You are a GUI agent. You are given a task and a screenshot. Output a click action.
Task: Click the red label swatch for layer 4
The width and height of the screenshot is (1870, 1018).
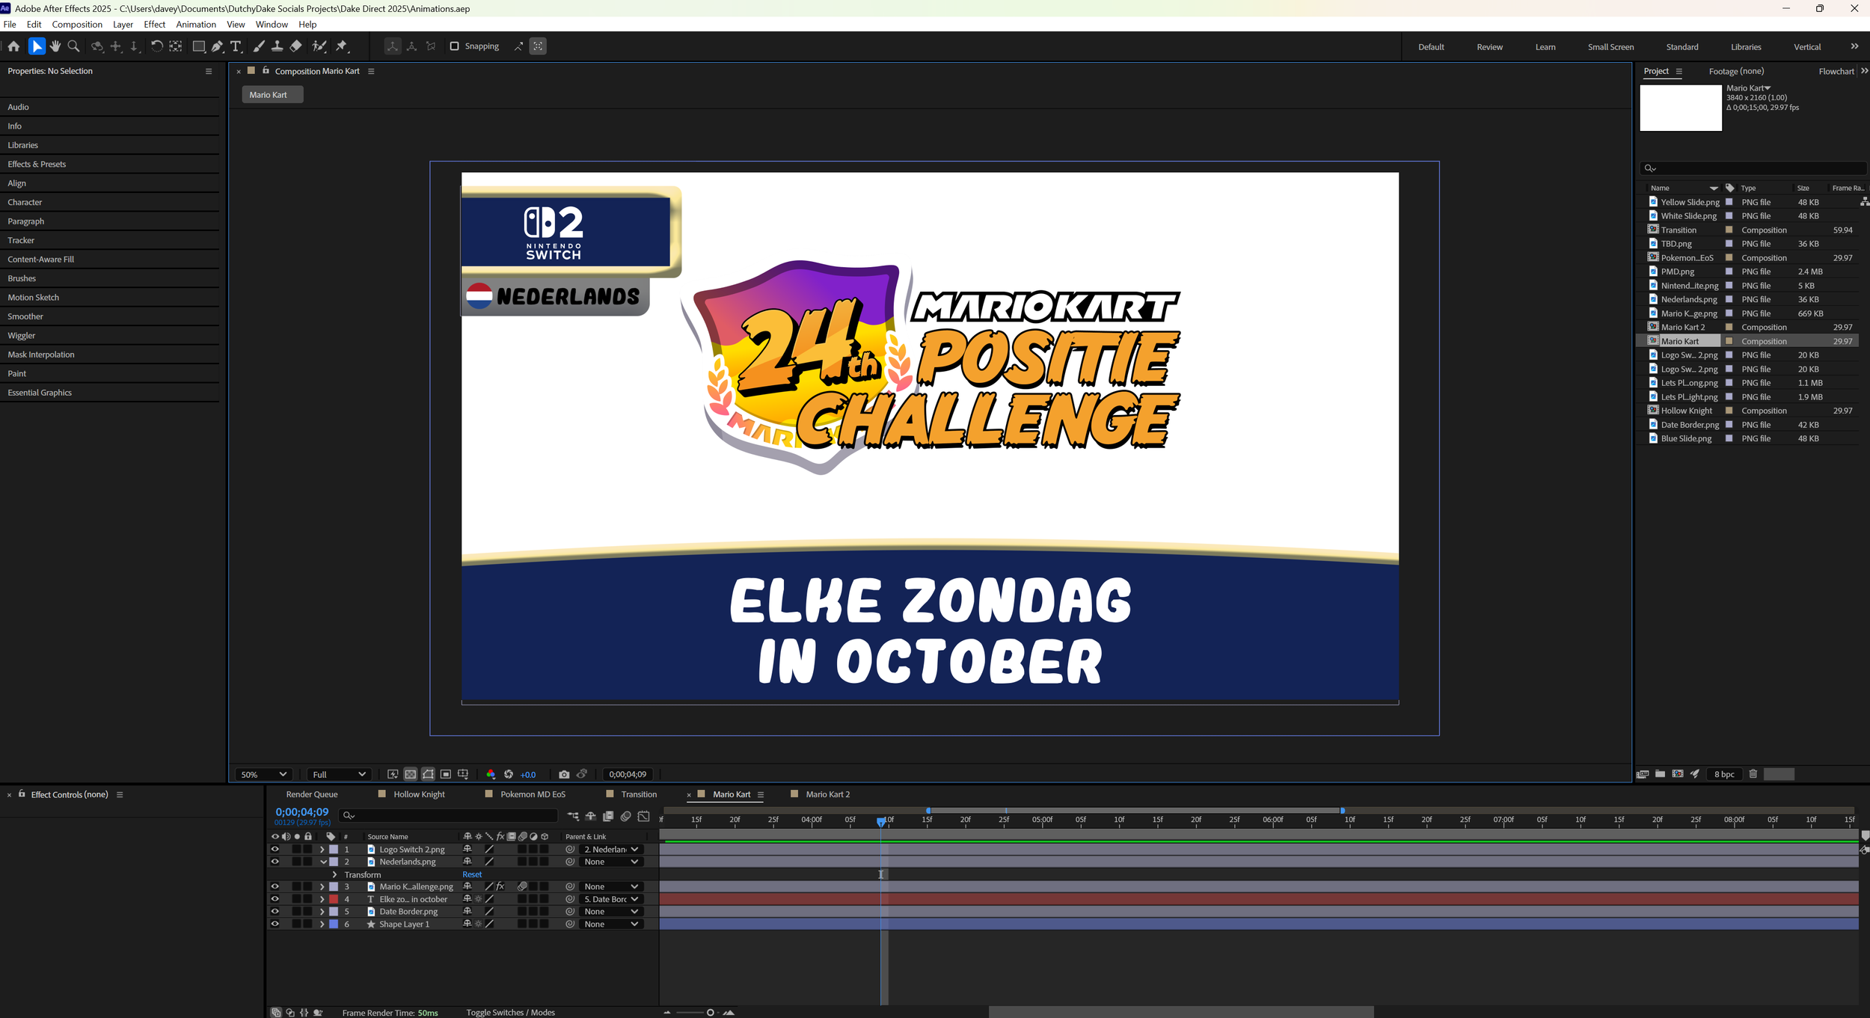(334, 899)
